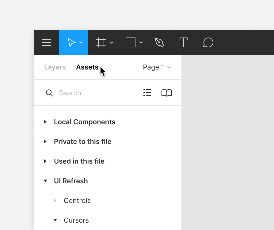This screenshot has width=274, height=230.
Task: Select the Comment tool
Action: [208, 42]
